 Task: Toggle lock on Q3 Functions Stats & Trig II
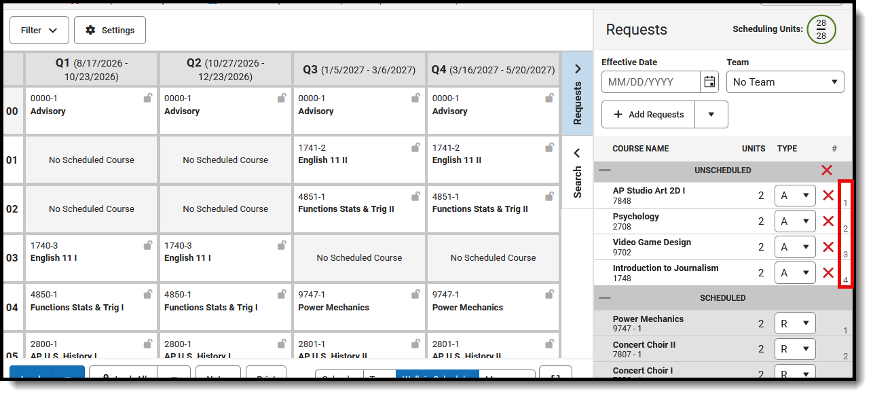415,196
